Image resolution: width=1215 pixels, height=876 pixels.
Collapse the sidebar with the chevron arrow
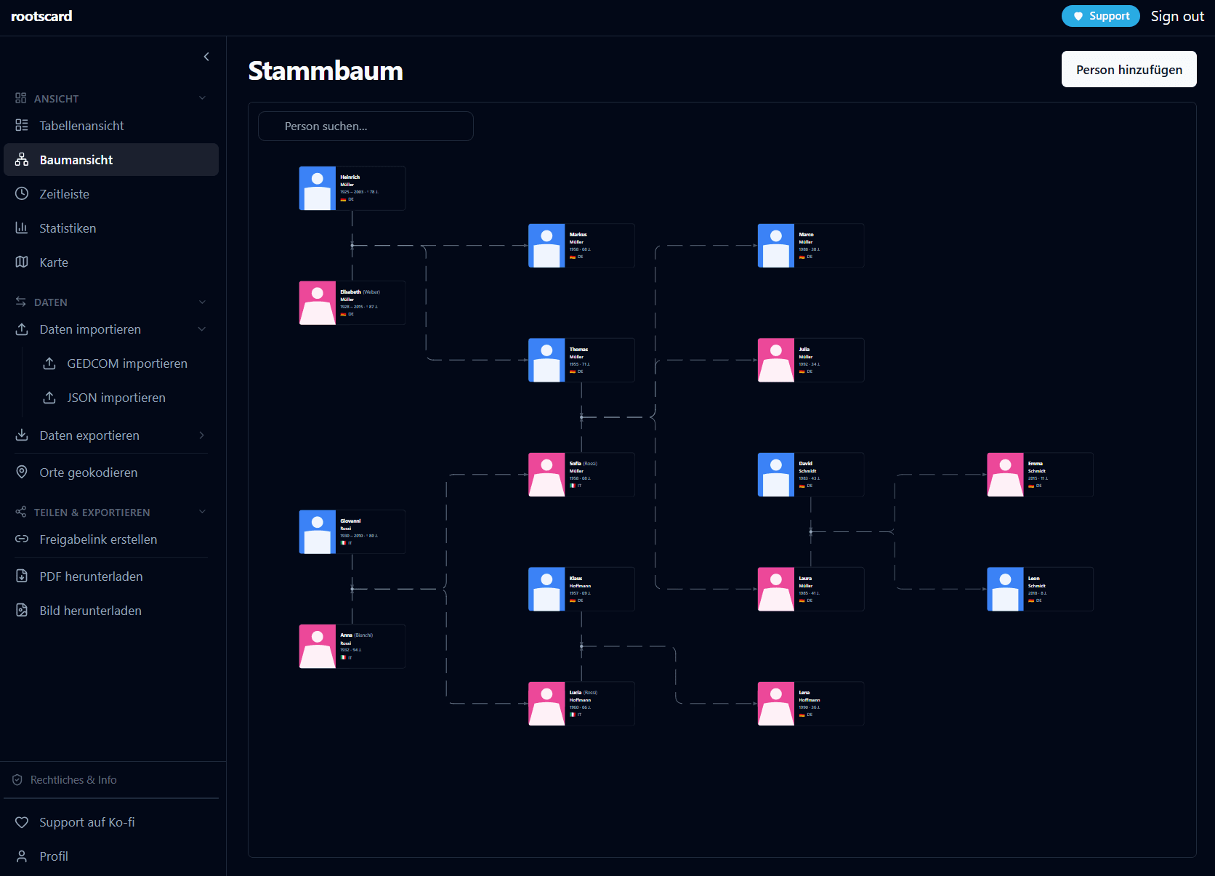(x=206, y=57)
